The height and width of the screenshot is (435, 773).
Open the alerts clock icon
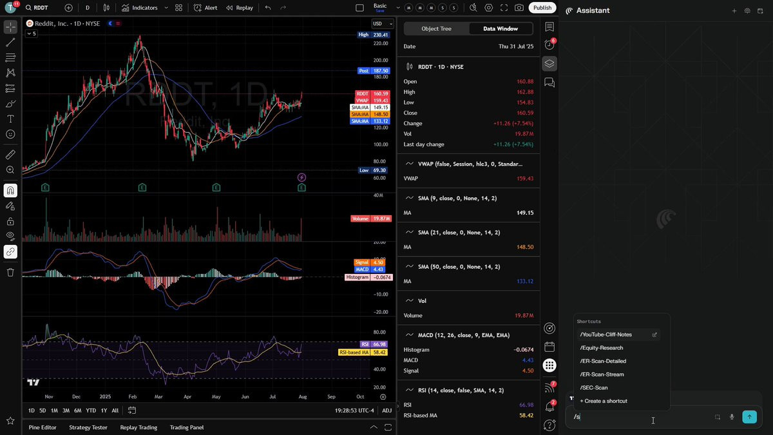click(x=549, y=44)
